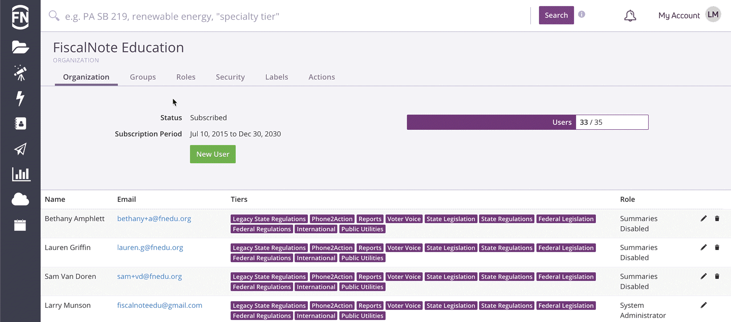Click Bethany Amphlett's Summaries Disabled role
Screen dimensions: 731x322
(x=639, y=224)
